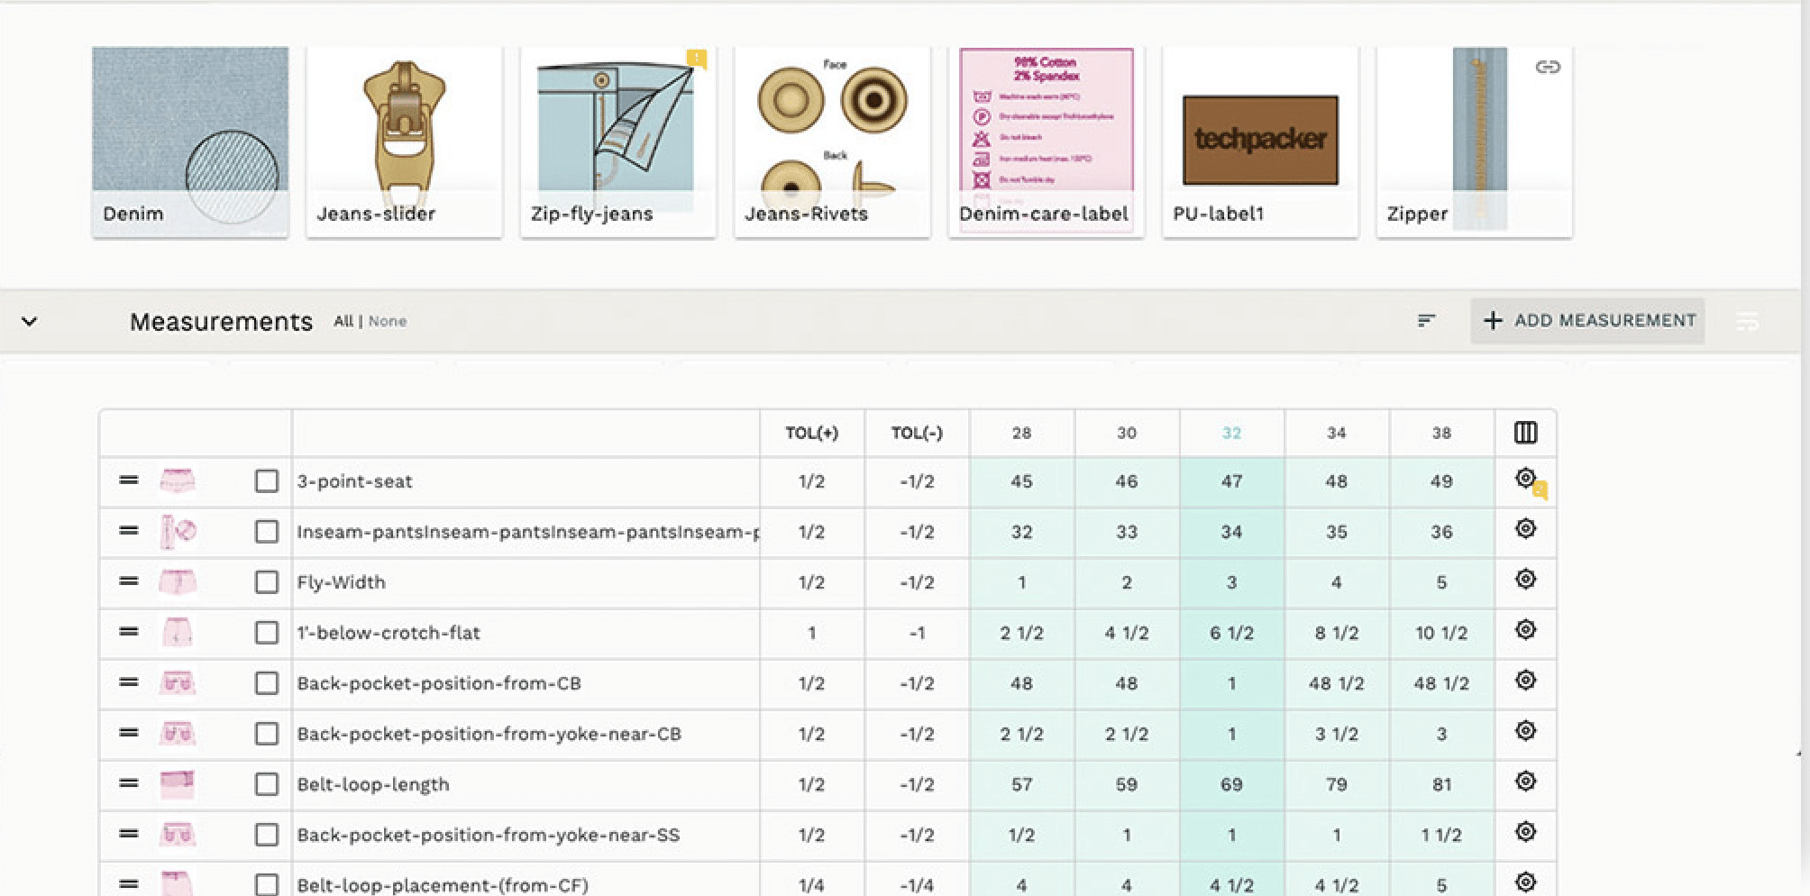This screenshot has width=1810, height=896.
Task: Check the Fly-Width row checkbox
Action: [x=267, y=582]
